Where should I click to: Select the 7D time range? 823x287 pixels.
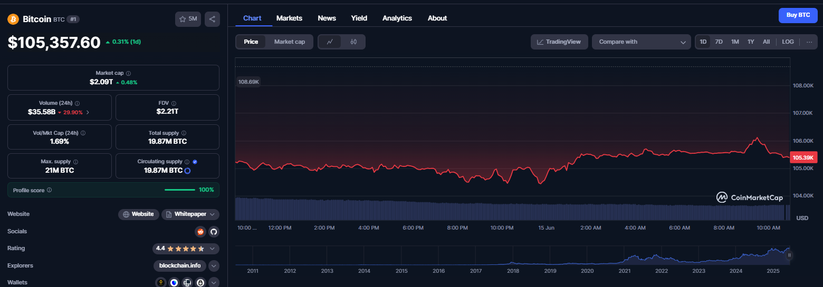[x=719, y=42]
